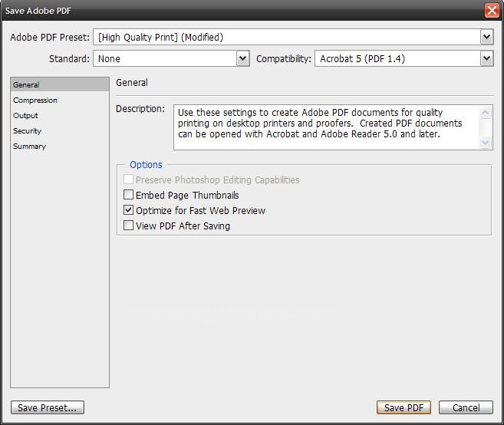Open the Security settings
The height and width of the screenshot is (425, 504).
28,131
